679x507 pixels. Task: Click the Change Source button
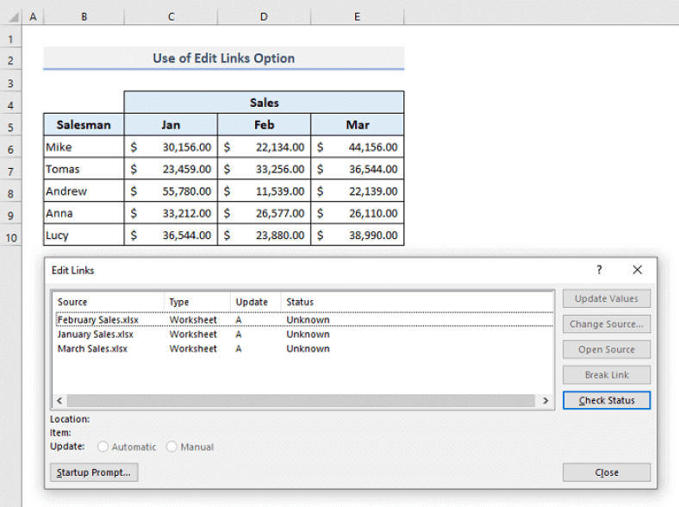point(606,324)
